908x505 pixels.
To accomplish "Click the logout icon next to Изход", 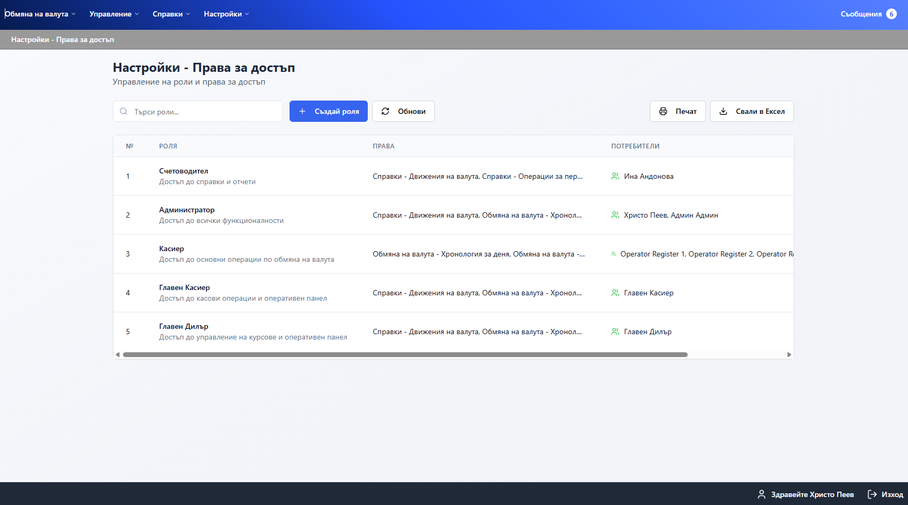I will click(x=872, y=494).
